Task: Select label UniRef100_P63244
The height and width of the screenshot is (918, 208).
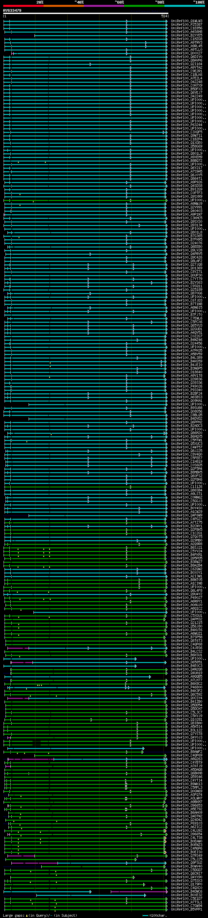Action: tap(187, 125)
